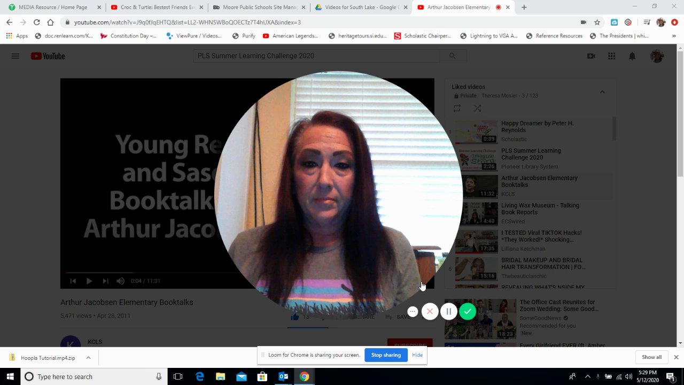This screenshot has height=385, width=684.
Task: Click YouTube search field
Action: click(316, 56)
